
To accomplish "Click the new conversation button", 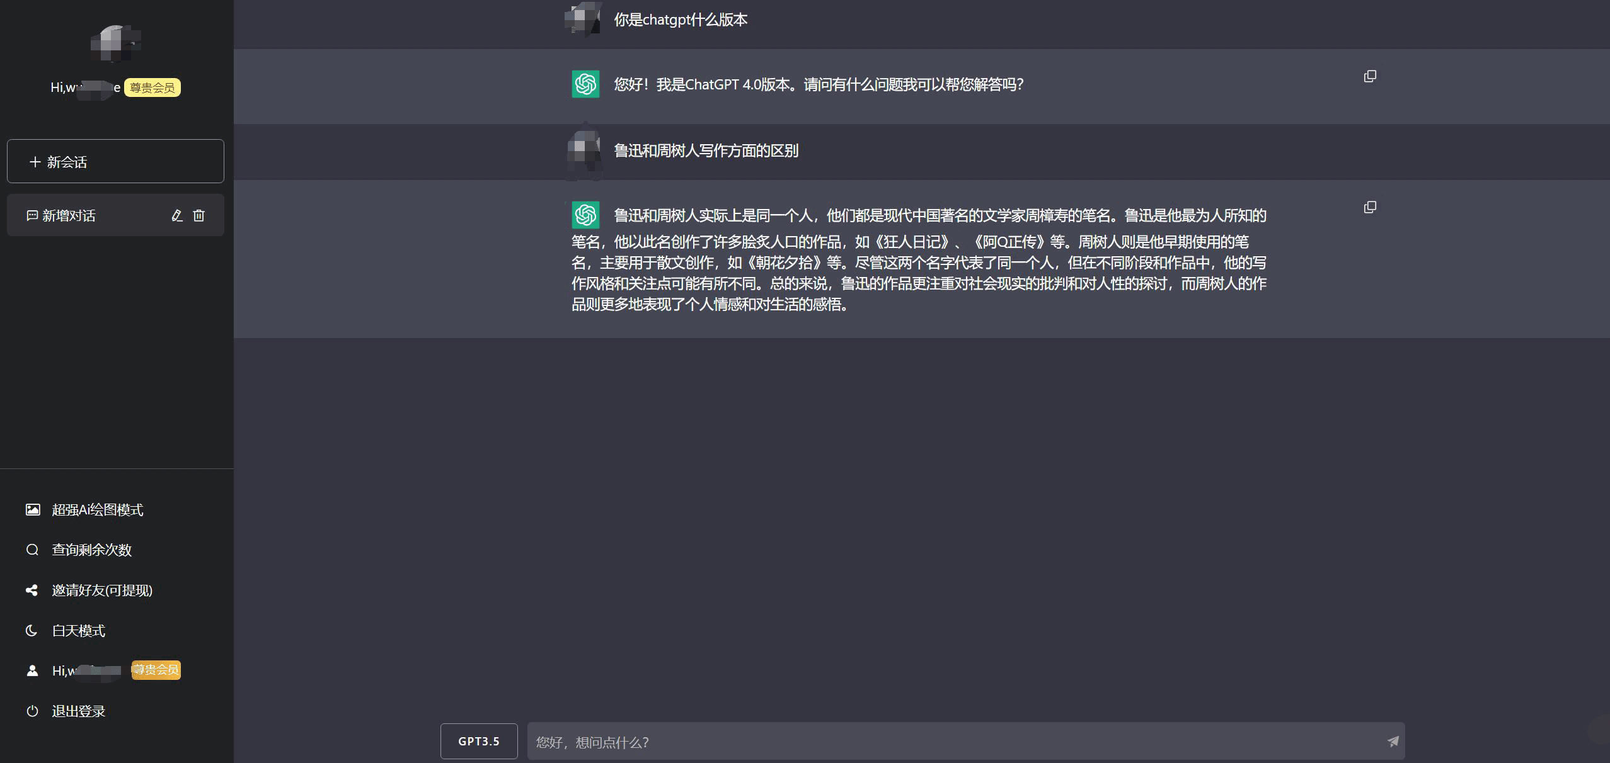I will (x=116, y=161).
